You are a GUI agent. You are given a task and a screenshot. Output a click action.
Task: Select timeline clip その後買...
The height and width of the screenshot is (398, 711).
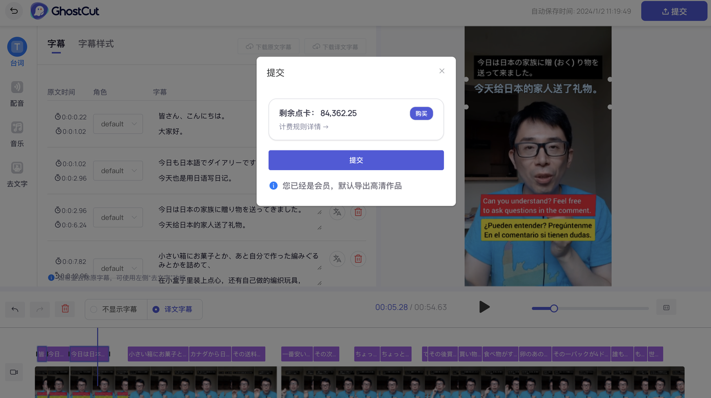443,354
